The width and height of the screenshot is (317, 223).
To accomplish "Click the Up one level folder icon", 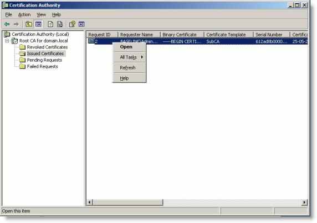I will pyautogui.click(x=29, y=24).
